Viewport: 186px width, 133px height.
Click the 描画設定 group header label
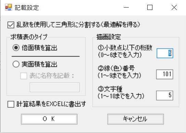tap(109, 37)
